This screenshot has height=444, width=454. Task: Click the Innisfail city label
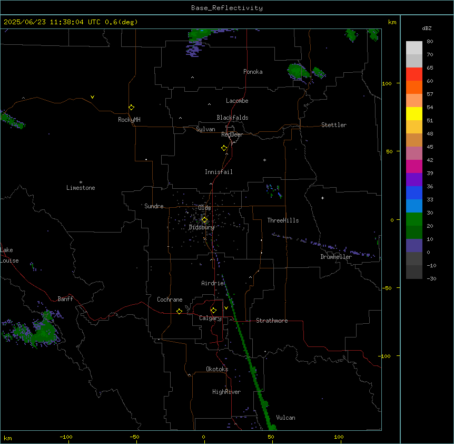[x=219, y=172]
